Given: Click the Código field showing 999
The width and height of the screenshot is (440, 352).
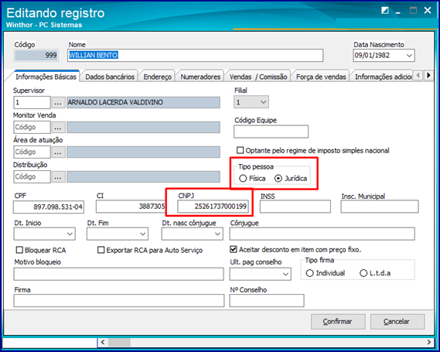Looking at the screenshot, I should [x=36, y=55].
